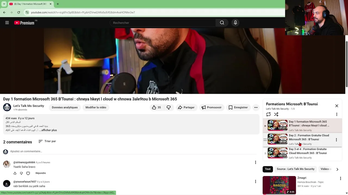348x195 pixels.
Task: Click the 179 abonnés text
Action: [x=20, y=110]
